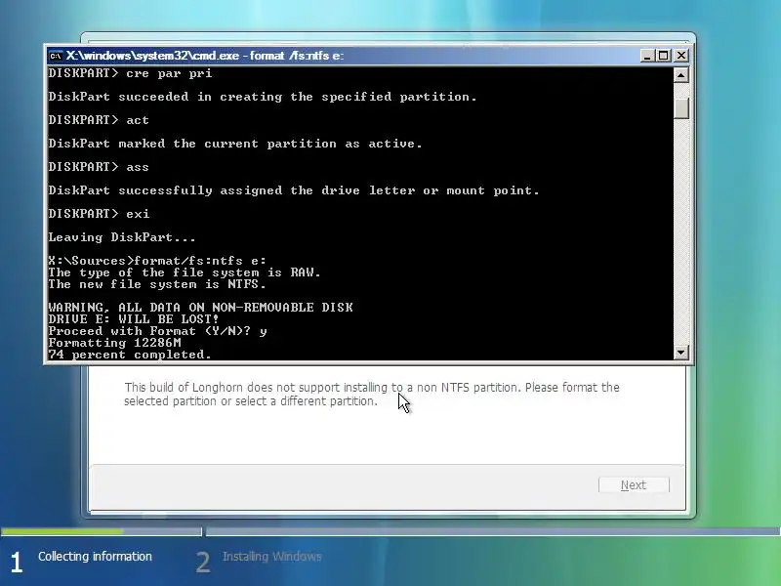Click the 'DISKPART> act' command line
Image resolution: width=781 pixels, height=586 pixels.
[99, 120]
